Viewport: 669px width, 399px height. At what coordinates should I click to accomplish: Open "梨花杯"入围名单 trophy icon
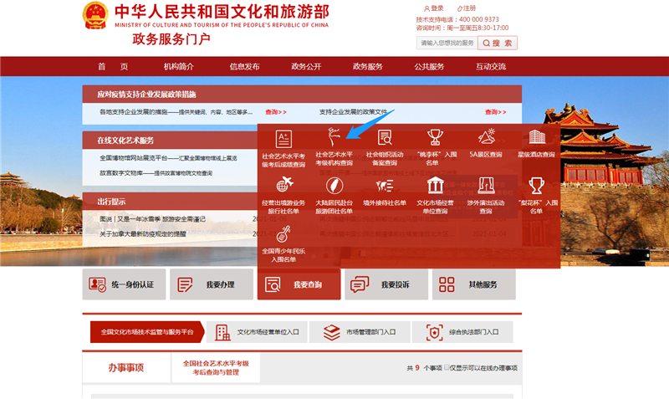click(536, 186)
